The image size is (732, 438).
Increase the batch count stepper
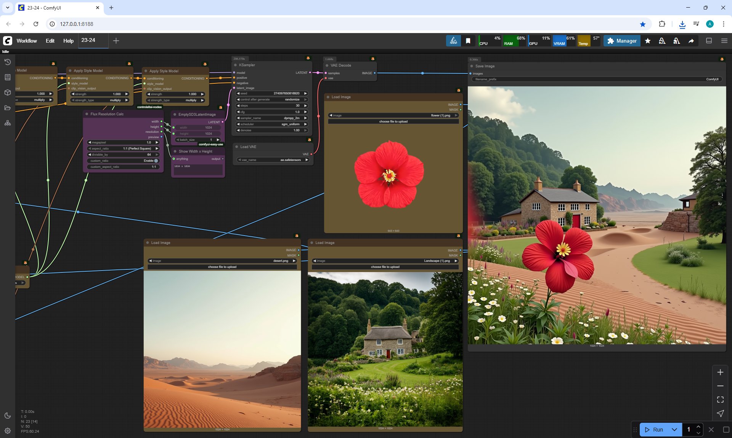click(x=698, y=427)
